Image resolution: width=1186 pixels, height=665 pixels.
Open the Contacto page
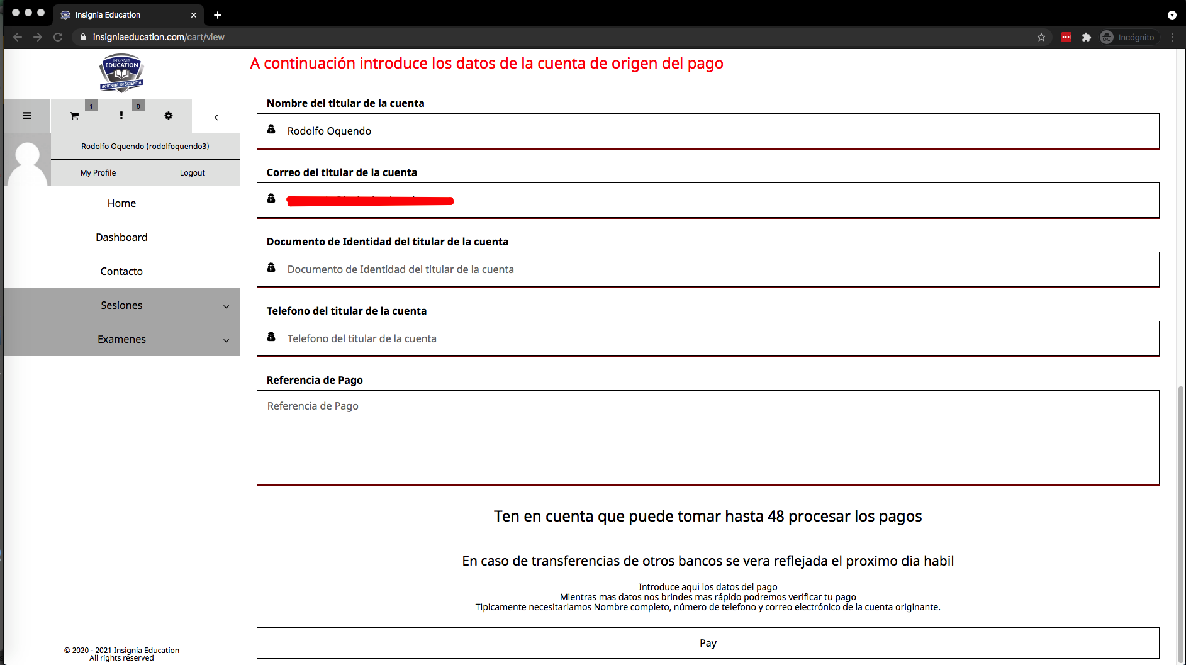(121, 271)
